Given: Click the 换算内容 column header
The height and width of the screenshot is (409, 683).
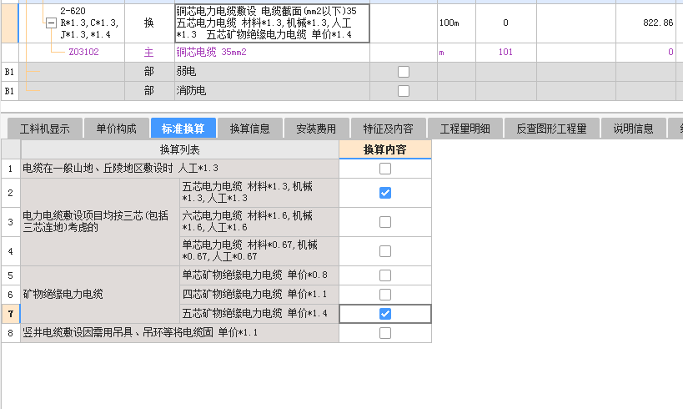Looking at the screenshot, I should (384, 149).
